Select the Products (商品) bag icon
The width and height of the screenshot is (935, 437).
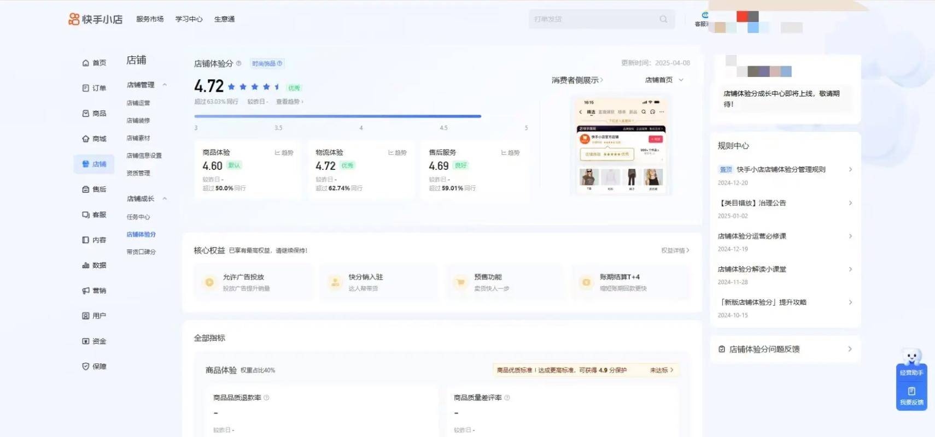tap(85, 114)
